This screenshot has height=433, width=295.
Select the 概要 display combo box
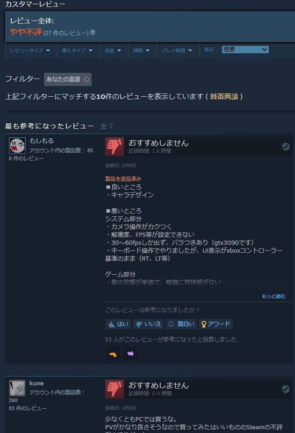245,50
